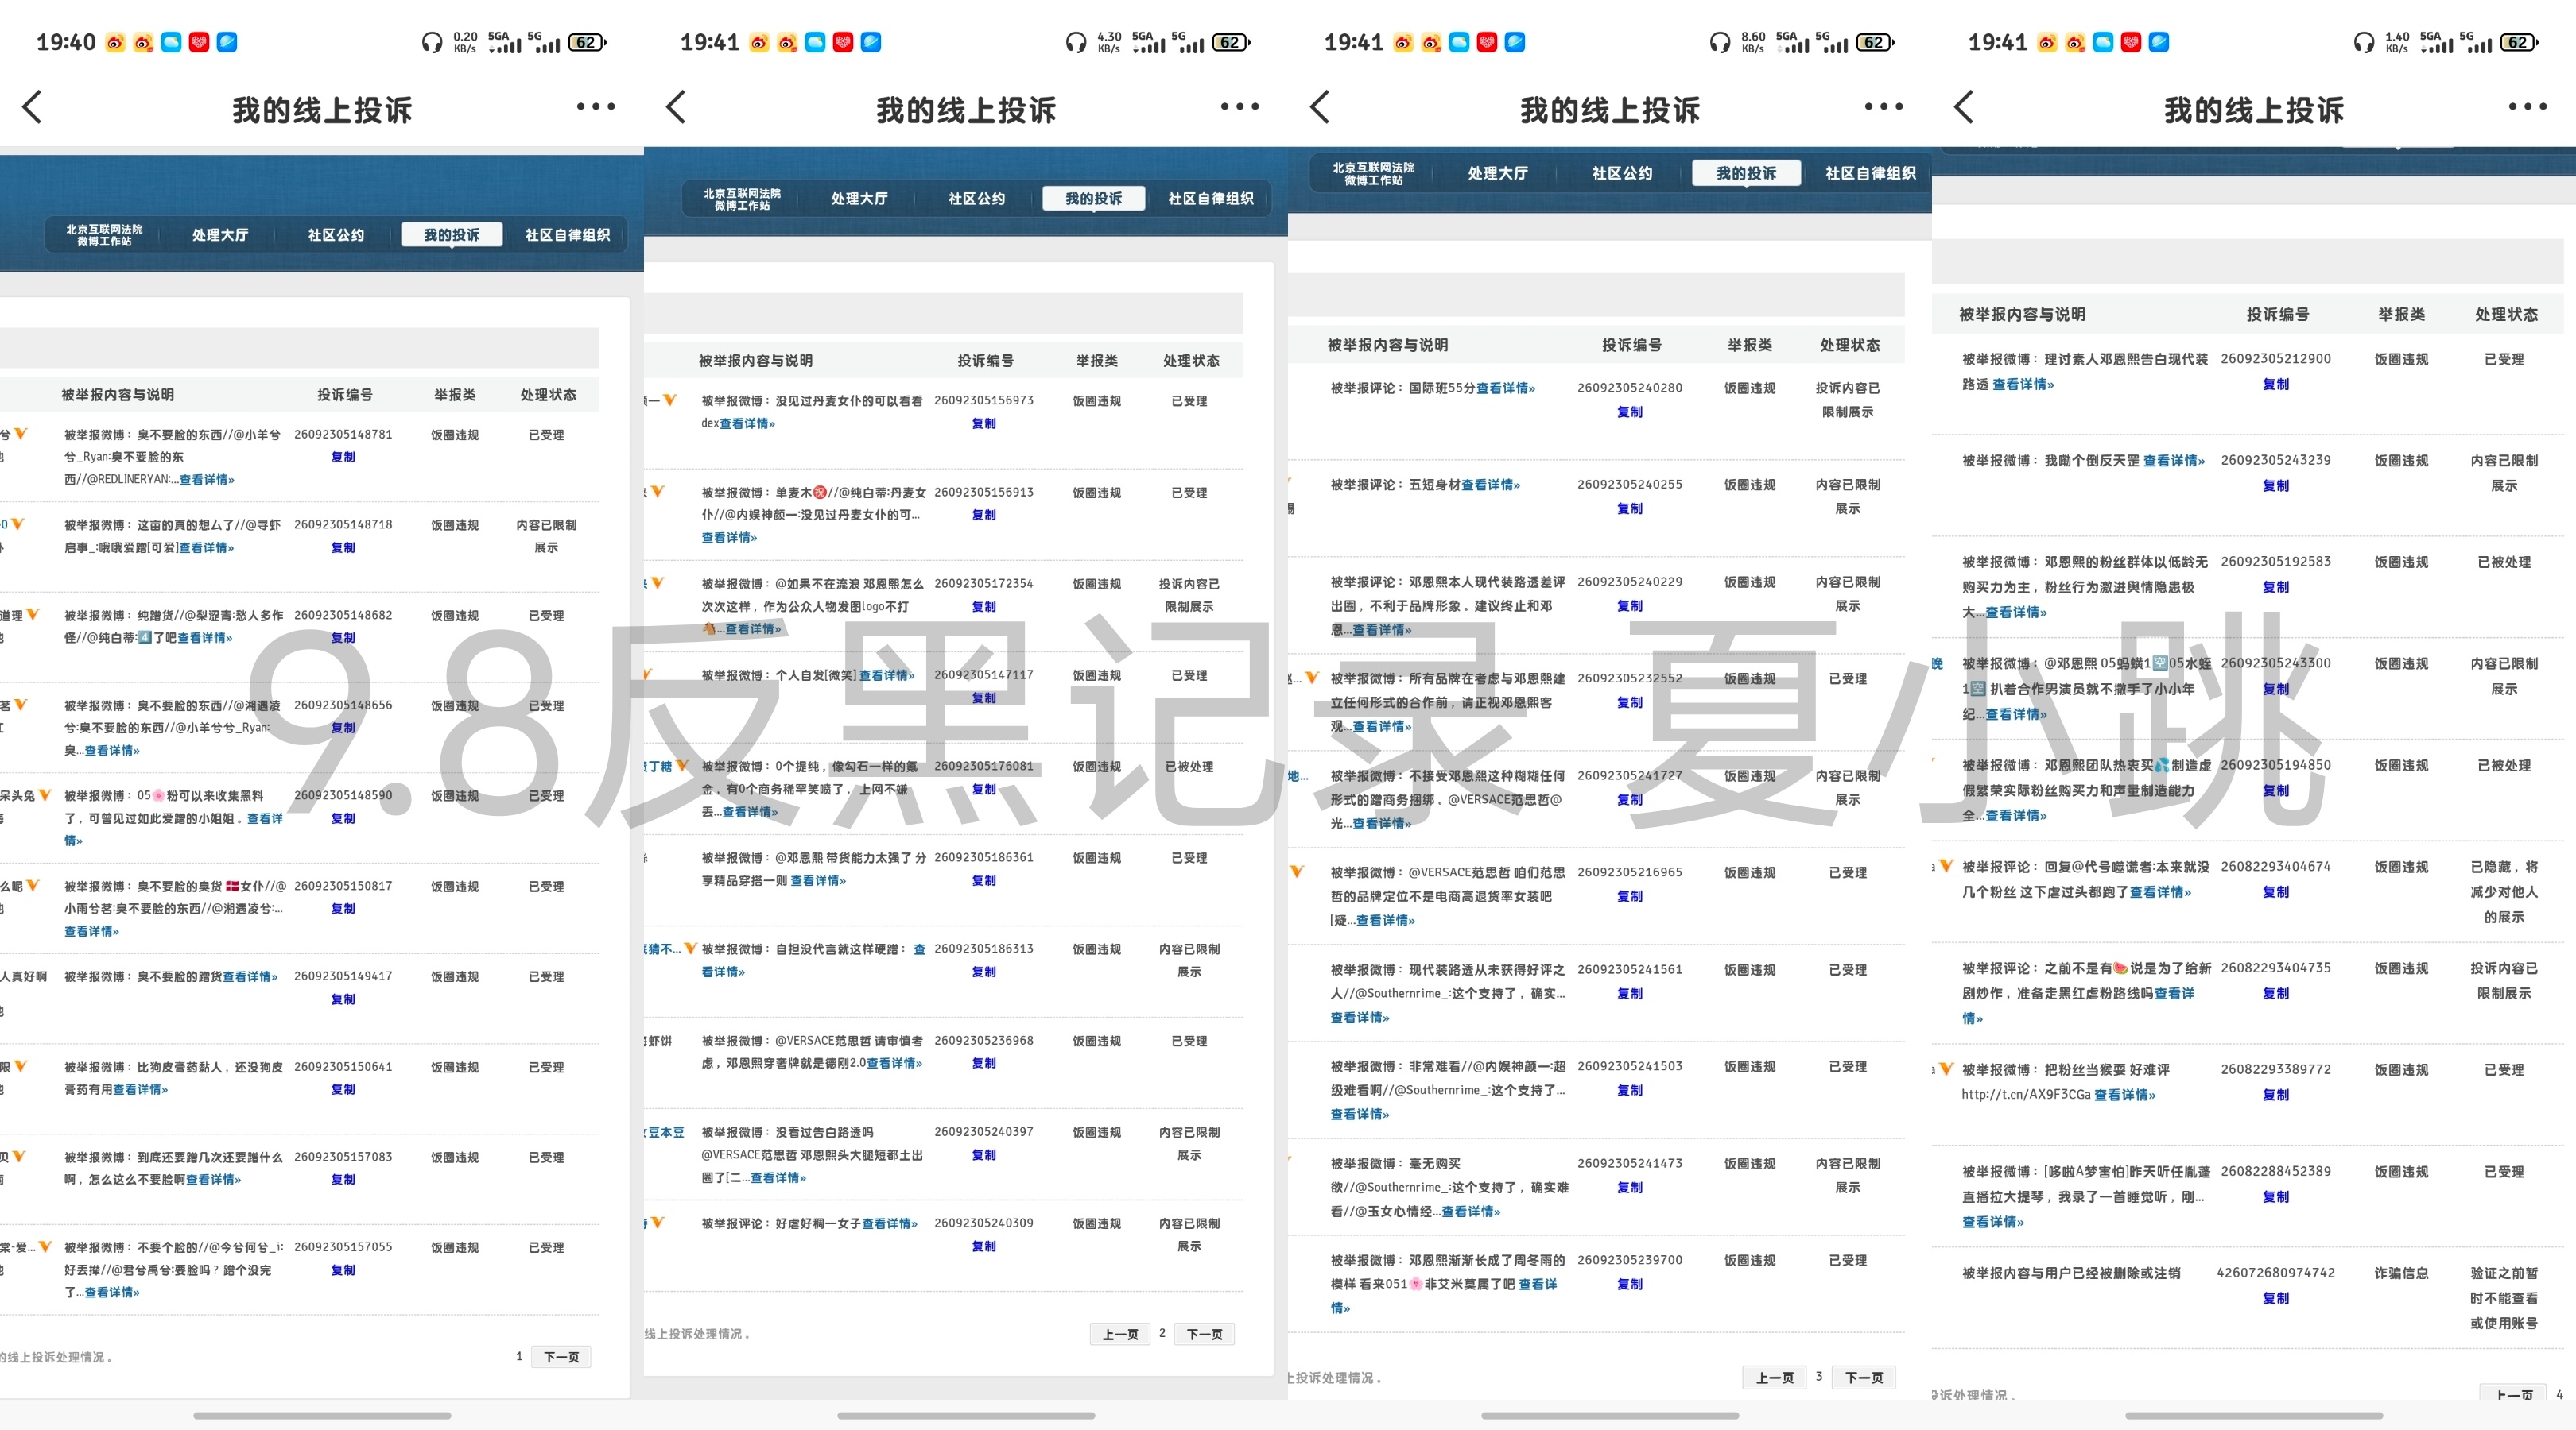Go to 下一页 from page 1
The height and width of the screenshot is (1430, 2576).
tap(561, 1357)
